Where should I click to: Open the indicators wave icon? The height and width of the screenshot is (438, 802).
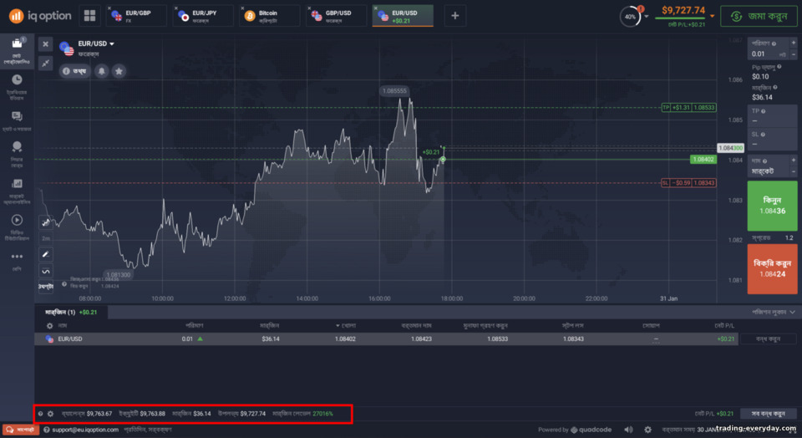[45, 271]
